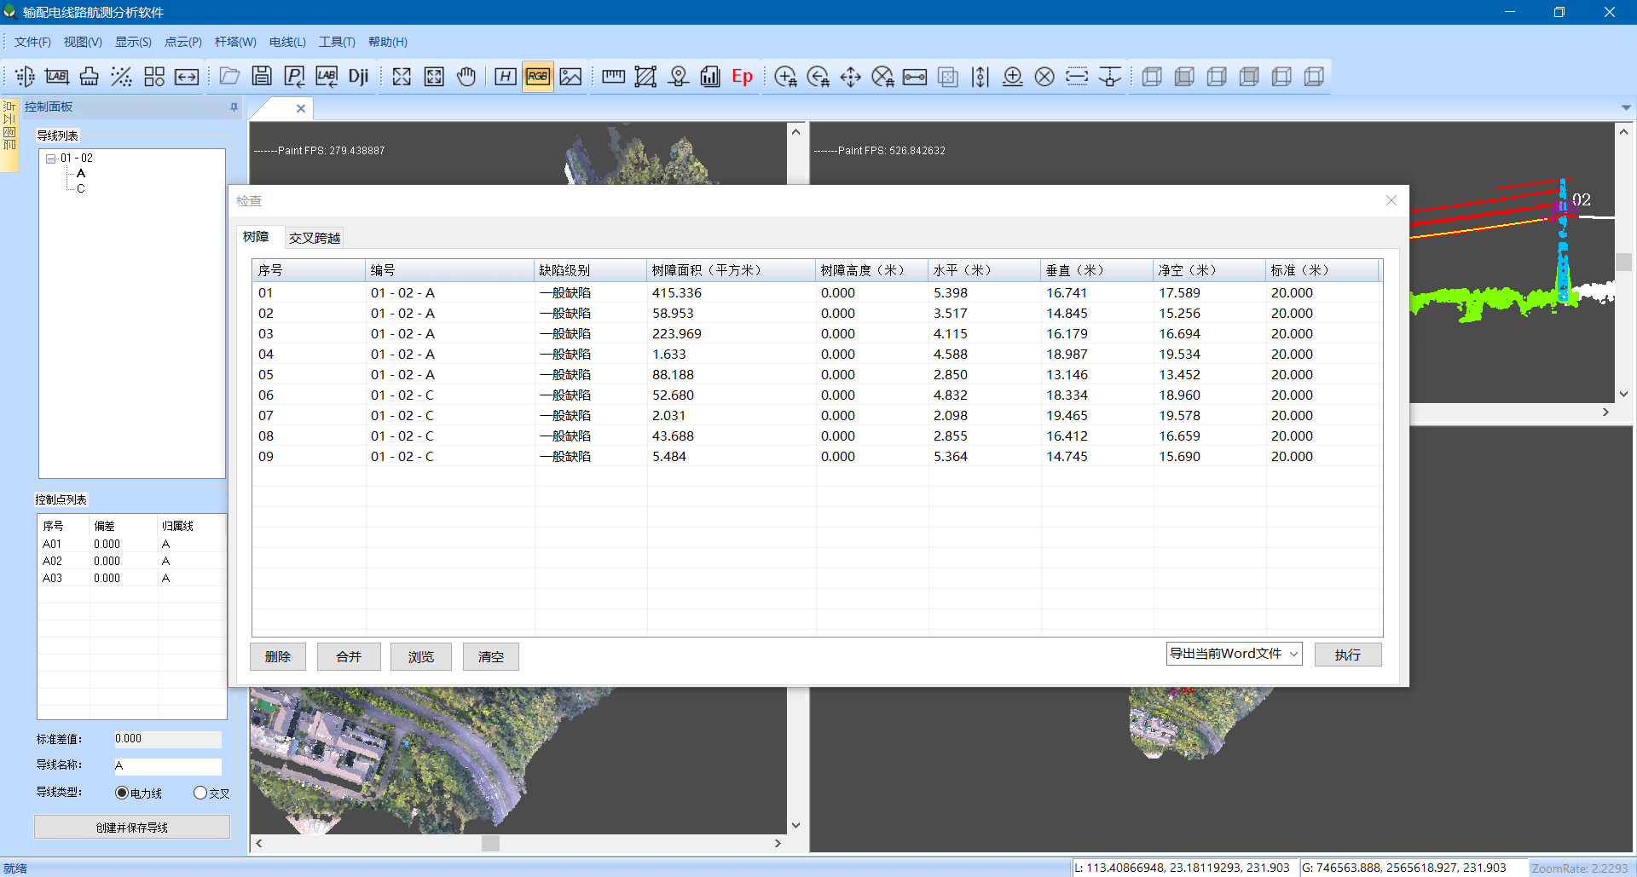Open the histogram statistics tool
The image size is (1637, 877).
(710, 76)
